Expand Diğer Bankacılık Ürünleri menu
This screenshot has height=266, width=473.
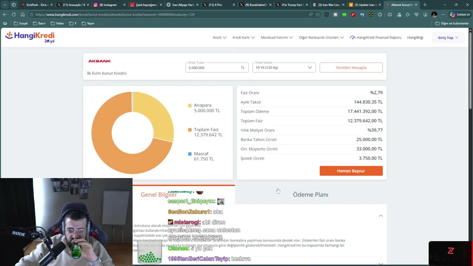[321, 37]
